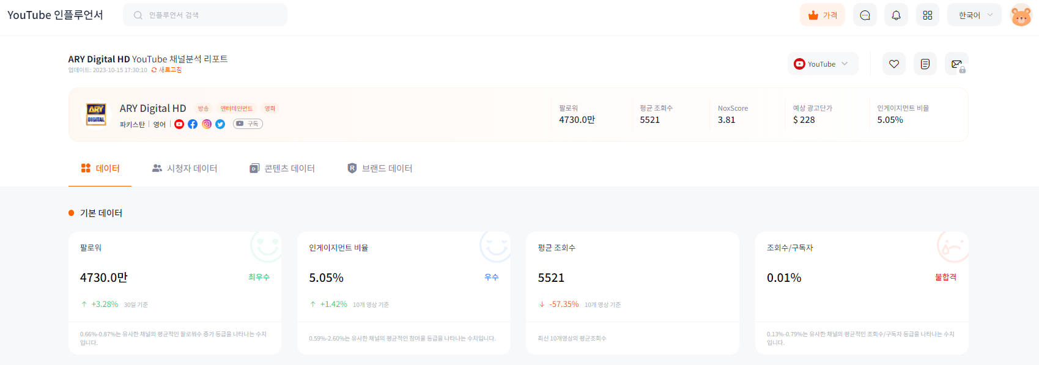
Task: Switch to the 시청자 데이터 tab
Action: click(185, 168)
